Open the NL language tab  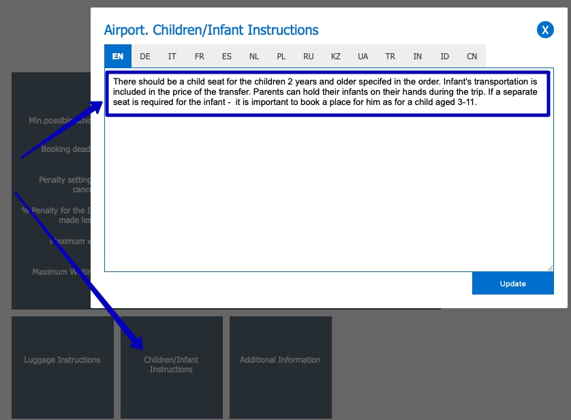point(253,56)
